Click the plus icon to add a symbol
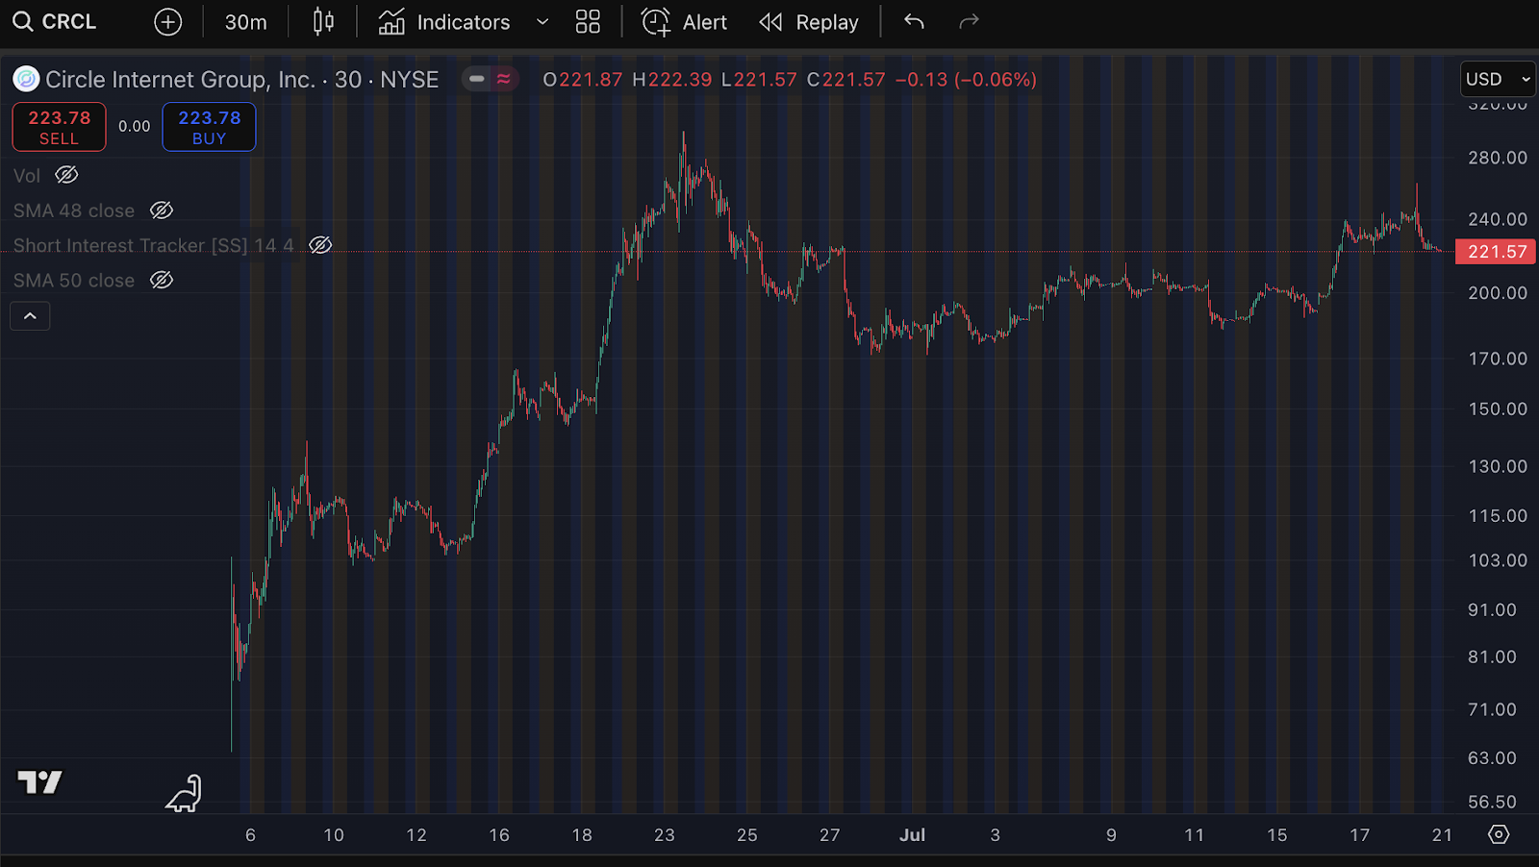The height and width of the screenshot is (867, 1539). click(x=167, y=21)
